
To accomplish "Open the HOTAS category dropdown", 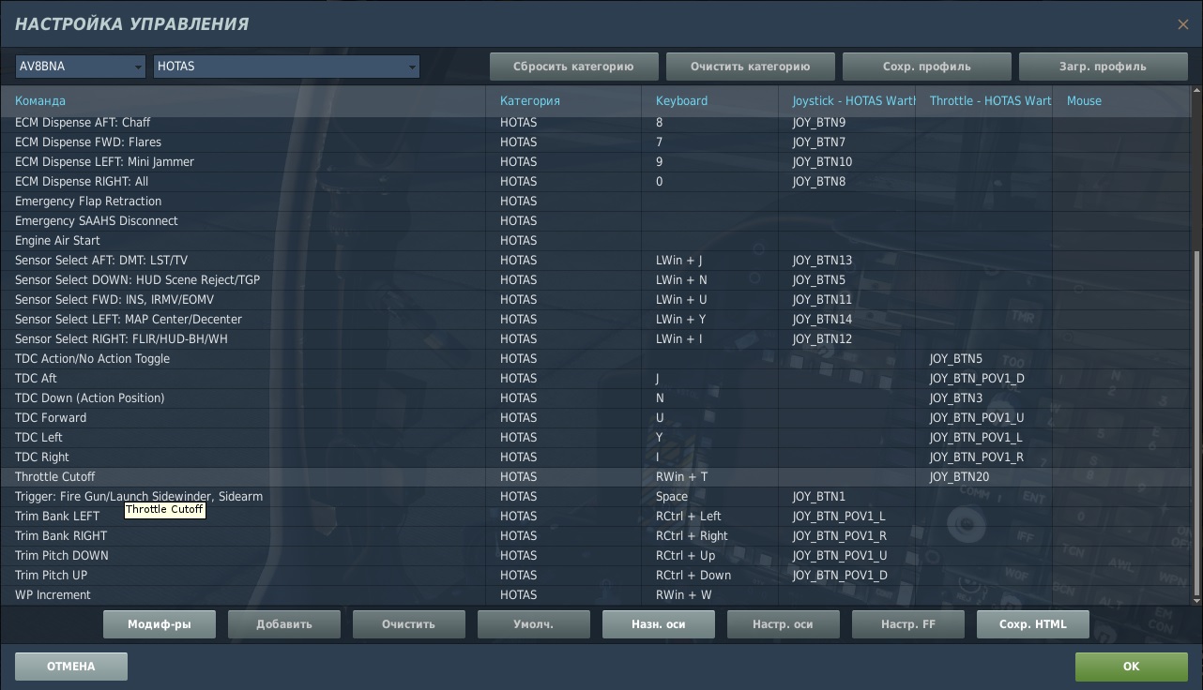I will tap(286, 67).
